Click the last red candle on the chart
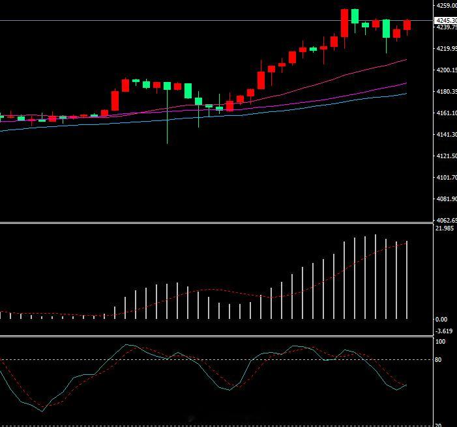The image size is (457, 427). coord(407,25)
